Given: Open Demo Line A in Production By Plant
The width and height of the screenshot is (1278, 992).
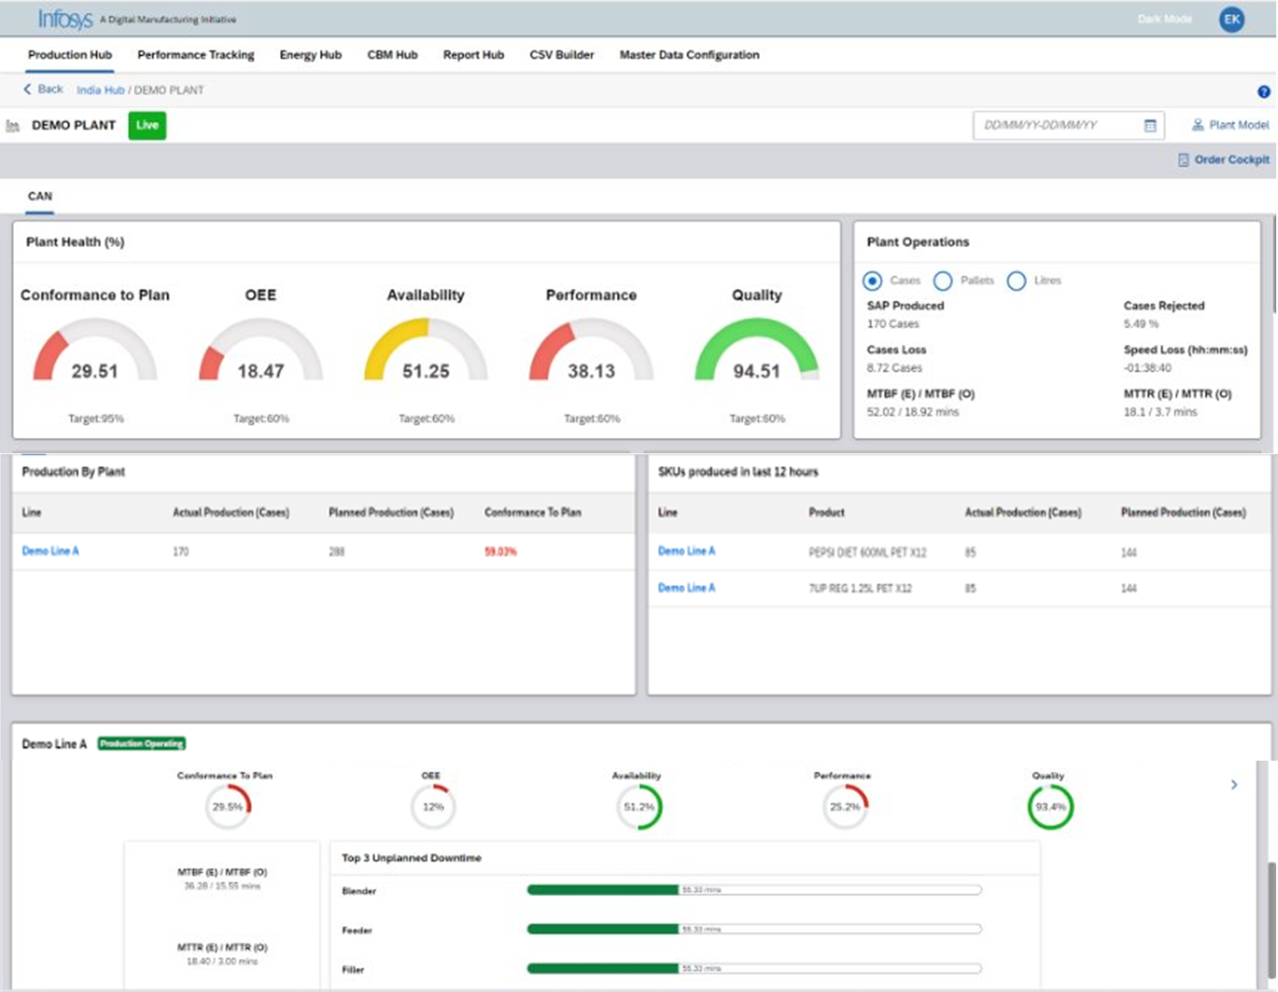Looking at the screenshot, I should (x=50, y=551).
